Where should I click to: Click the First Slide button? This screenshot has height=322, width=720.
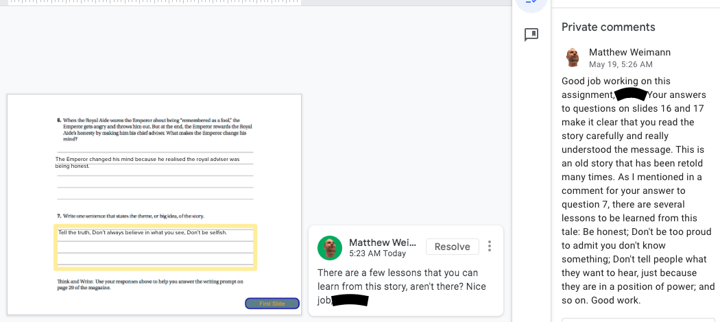272,304
